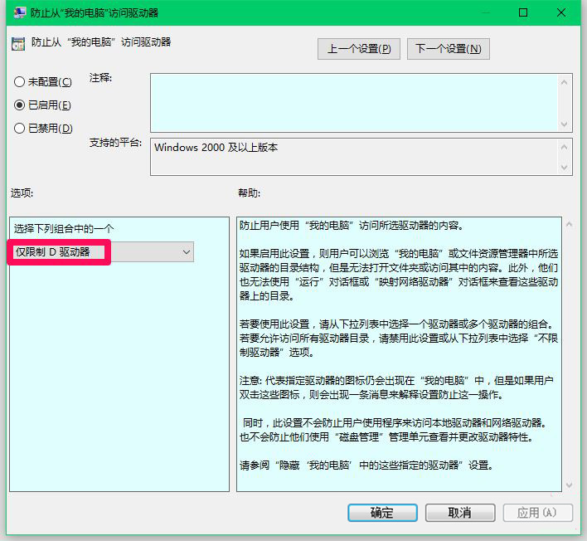Maximize the policy settings window
The height and width of the screenshot is (541, 587).
pos(522,13)
